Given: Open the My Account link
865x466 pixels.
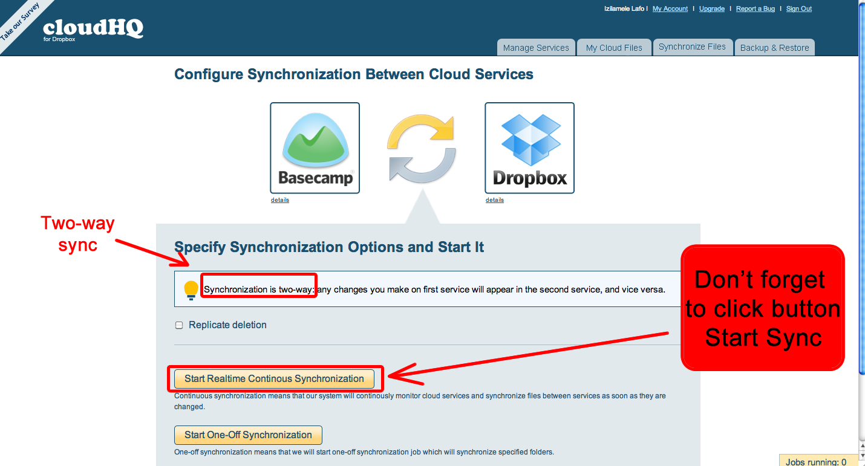Looking at the screenshot, I should coord(670,9).
